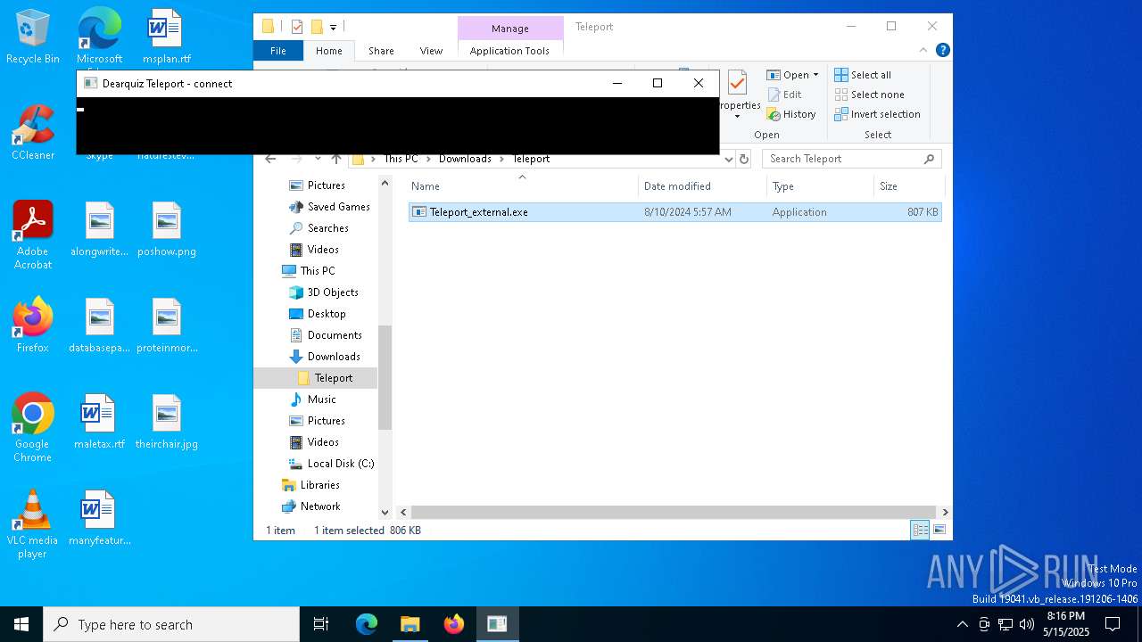This screenshot has height=642, width=1142.
Task: Expand the Open button dropdown arrow
Action: coord(815,75)
